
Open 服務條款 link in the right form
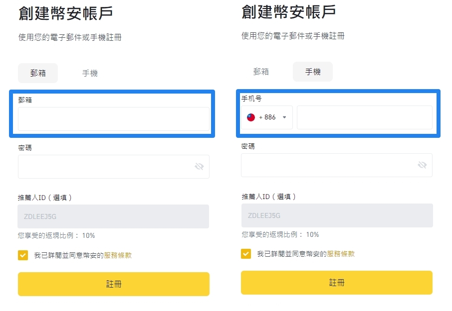(x=341, y=254)
